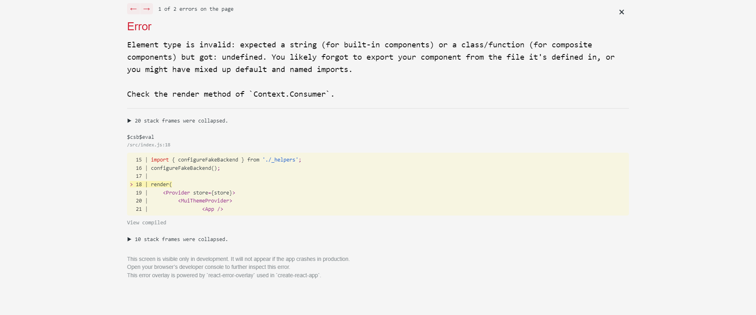Close the error overlay with the X
The height and width of the screenshot is (315, 756).
(621, 12)
